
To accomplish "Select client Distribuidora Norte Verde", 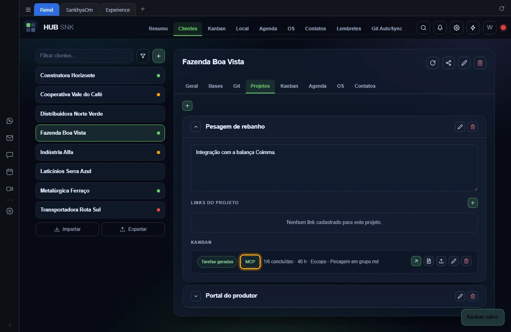I will (x=100, y=114).
